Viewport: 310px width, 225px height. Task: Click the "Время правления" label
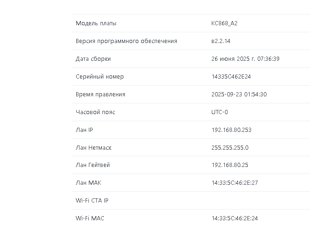coord(101,94)
